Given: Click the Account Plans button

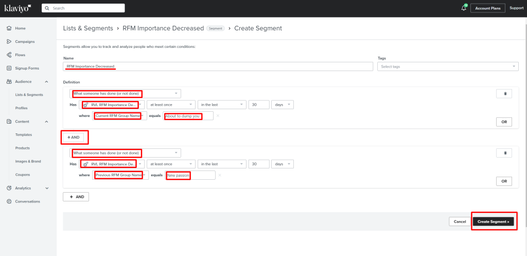Looking at the screenshot, I should [x=487, y=8].
